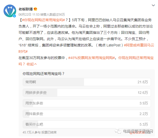This screenshot has width=158, height=138.
Task: Open the 老板联播 account name
Action: [25, 9]
